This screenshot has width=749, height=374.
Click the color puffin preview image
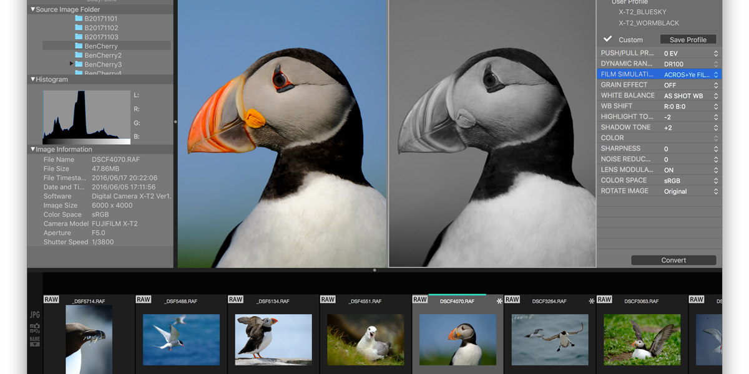(283, 133)
